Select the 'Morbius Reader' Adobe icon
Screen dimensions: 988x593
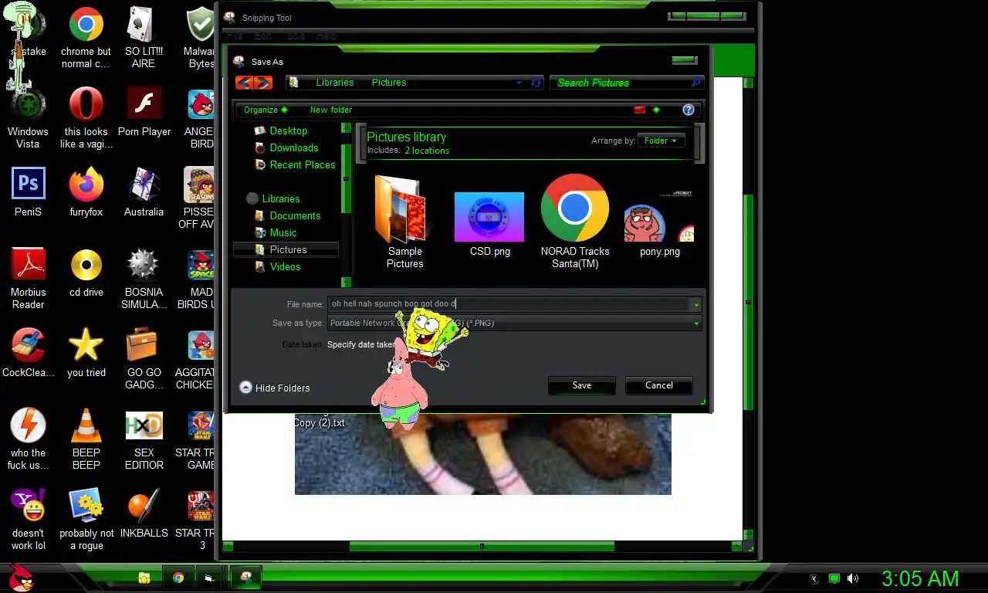[29, 279]
